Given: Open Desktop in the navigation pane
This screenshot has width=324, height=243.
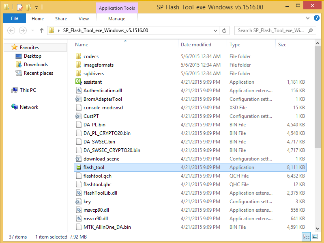Looking at the screenshot, I should (x=32, y=56).
